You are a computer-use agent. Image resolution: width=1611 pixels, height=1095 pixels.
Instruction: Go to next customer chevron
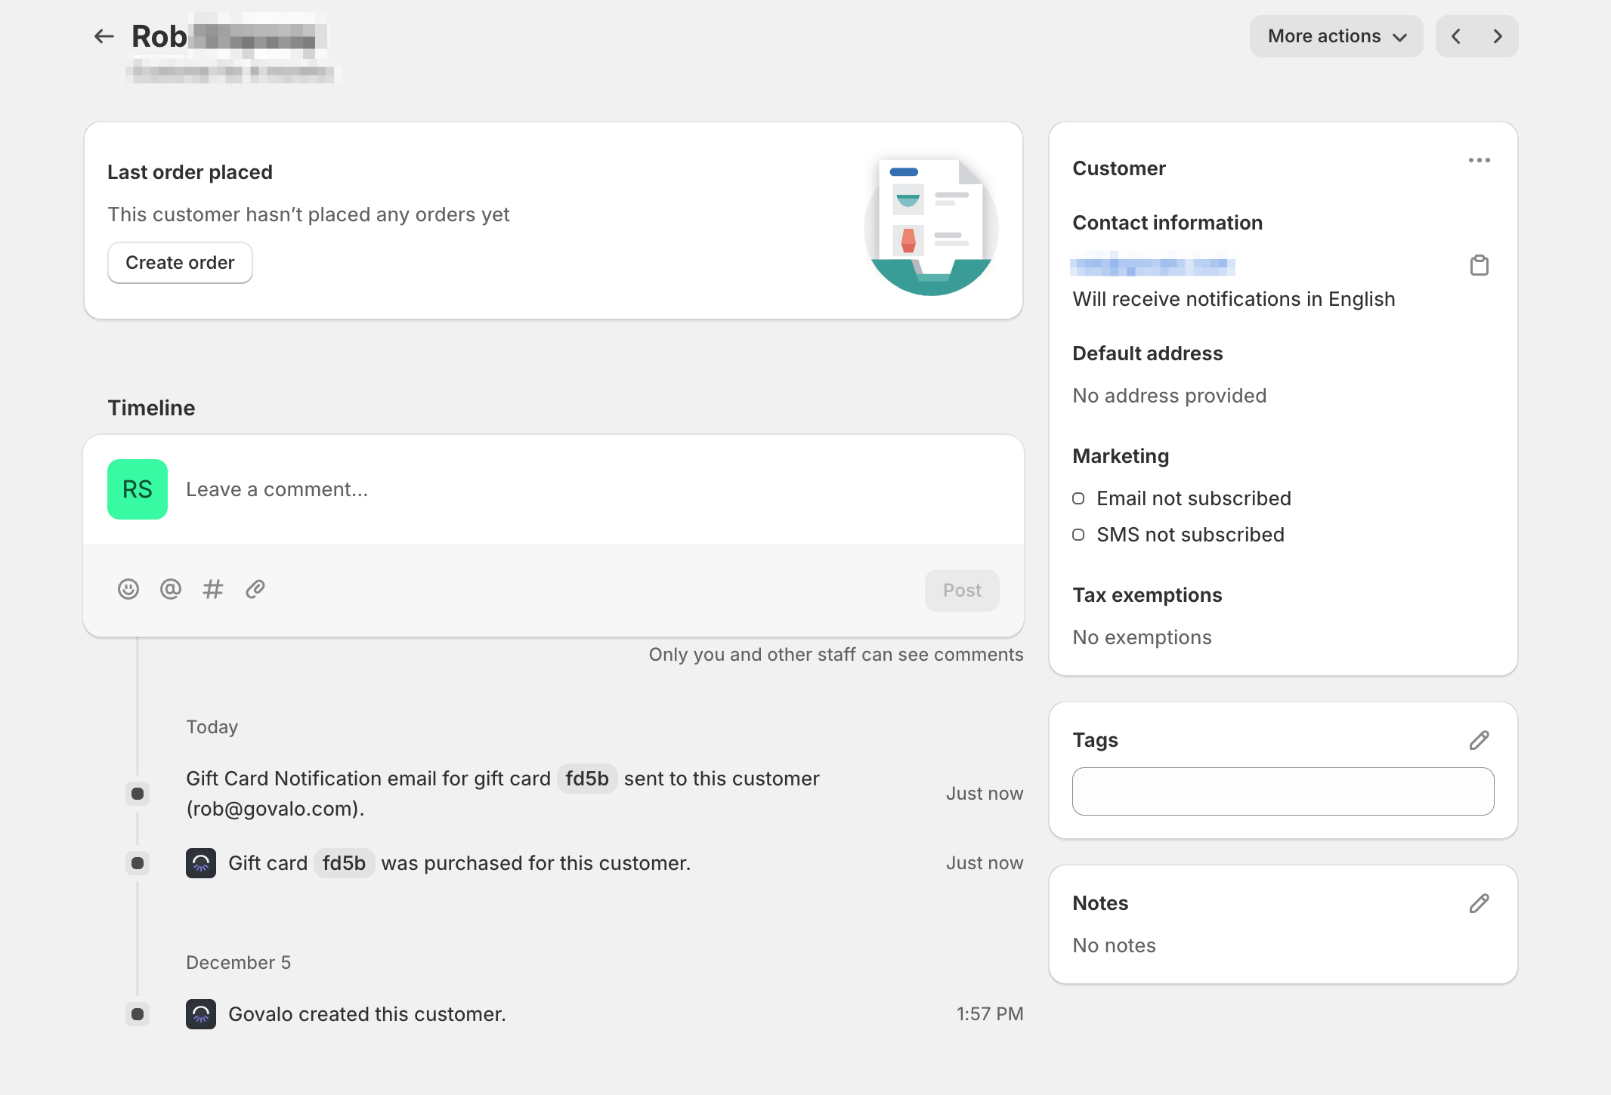click(x=1498, y=36)
